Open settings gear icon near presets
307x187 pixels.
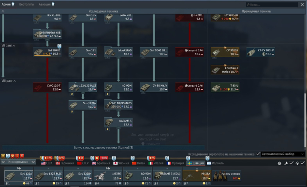click(x=279, y=163)
